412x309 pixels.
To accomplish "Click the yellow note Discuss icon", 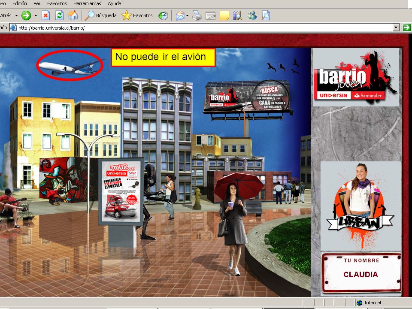I will point(224,15).
